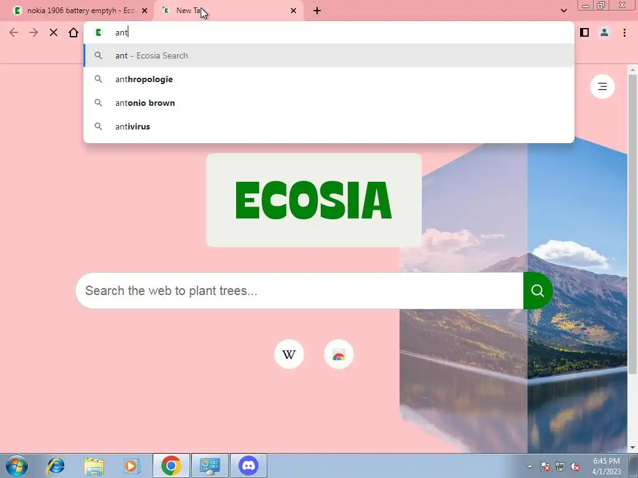Image resolution: width=638 pixels, height=478 pixels.
Task: Open Windows Media Player from taskbar
Action: tap(132, 466)
